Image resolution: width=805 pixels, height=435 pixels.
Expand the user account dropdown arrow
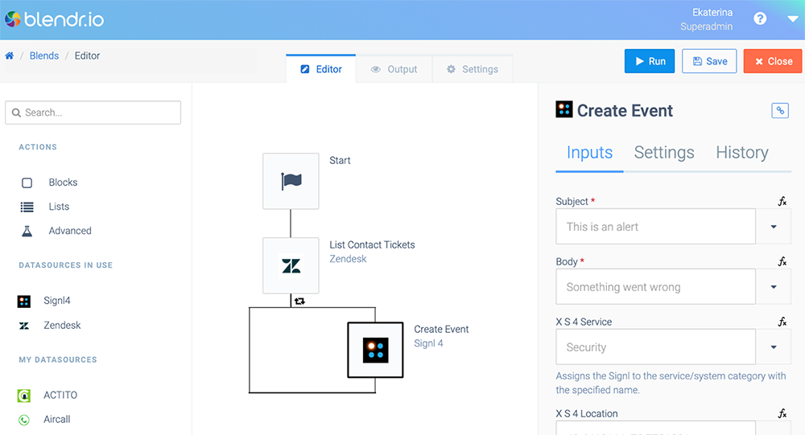click(x=793, y=19)
